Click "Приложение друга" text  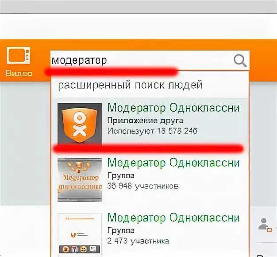point(145,121)
